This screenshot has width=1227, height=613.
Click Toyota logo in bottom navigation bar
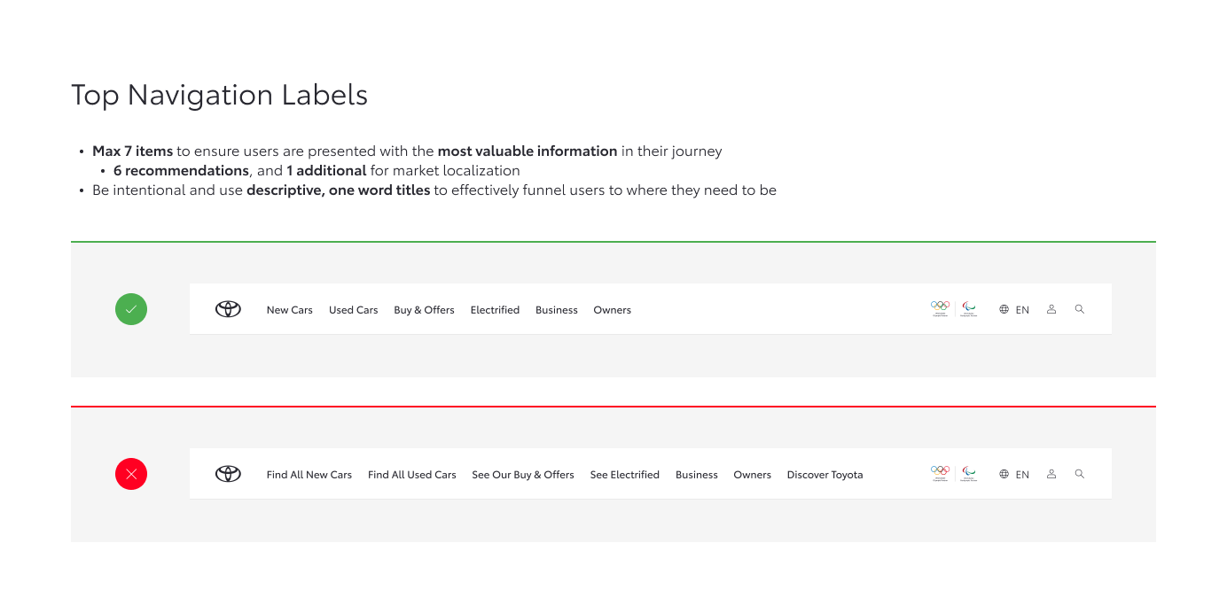(x=228, y=474)
